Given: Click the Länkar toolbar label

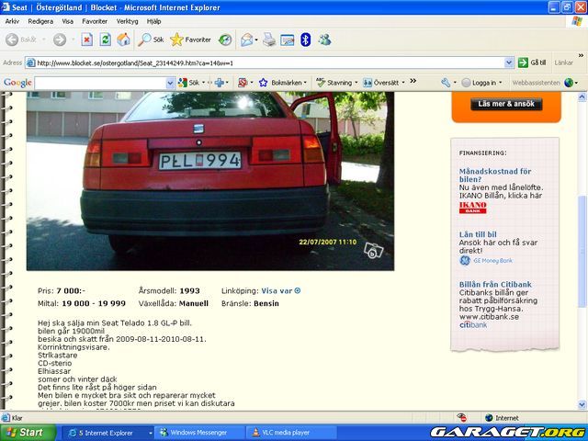Looking at the screenshot, I should point(563,62).
